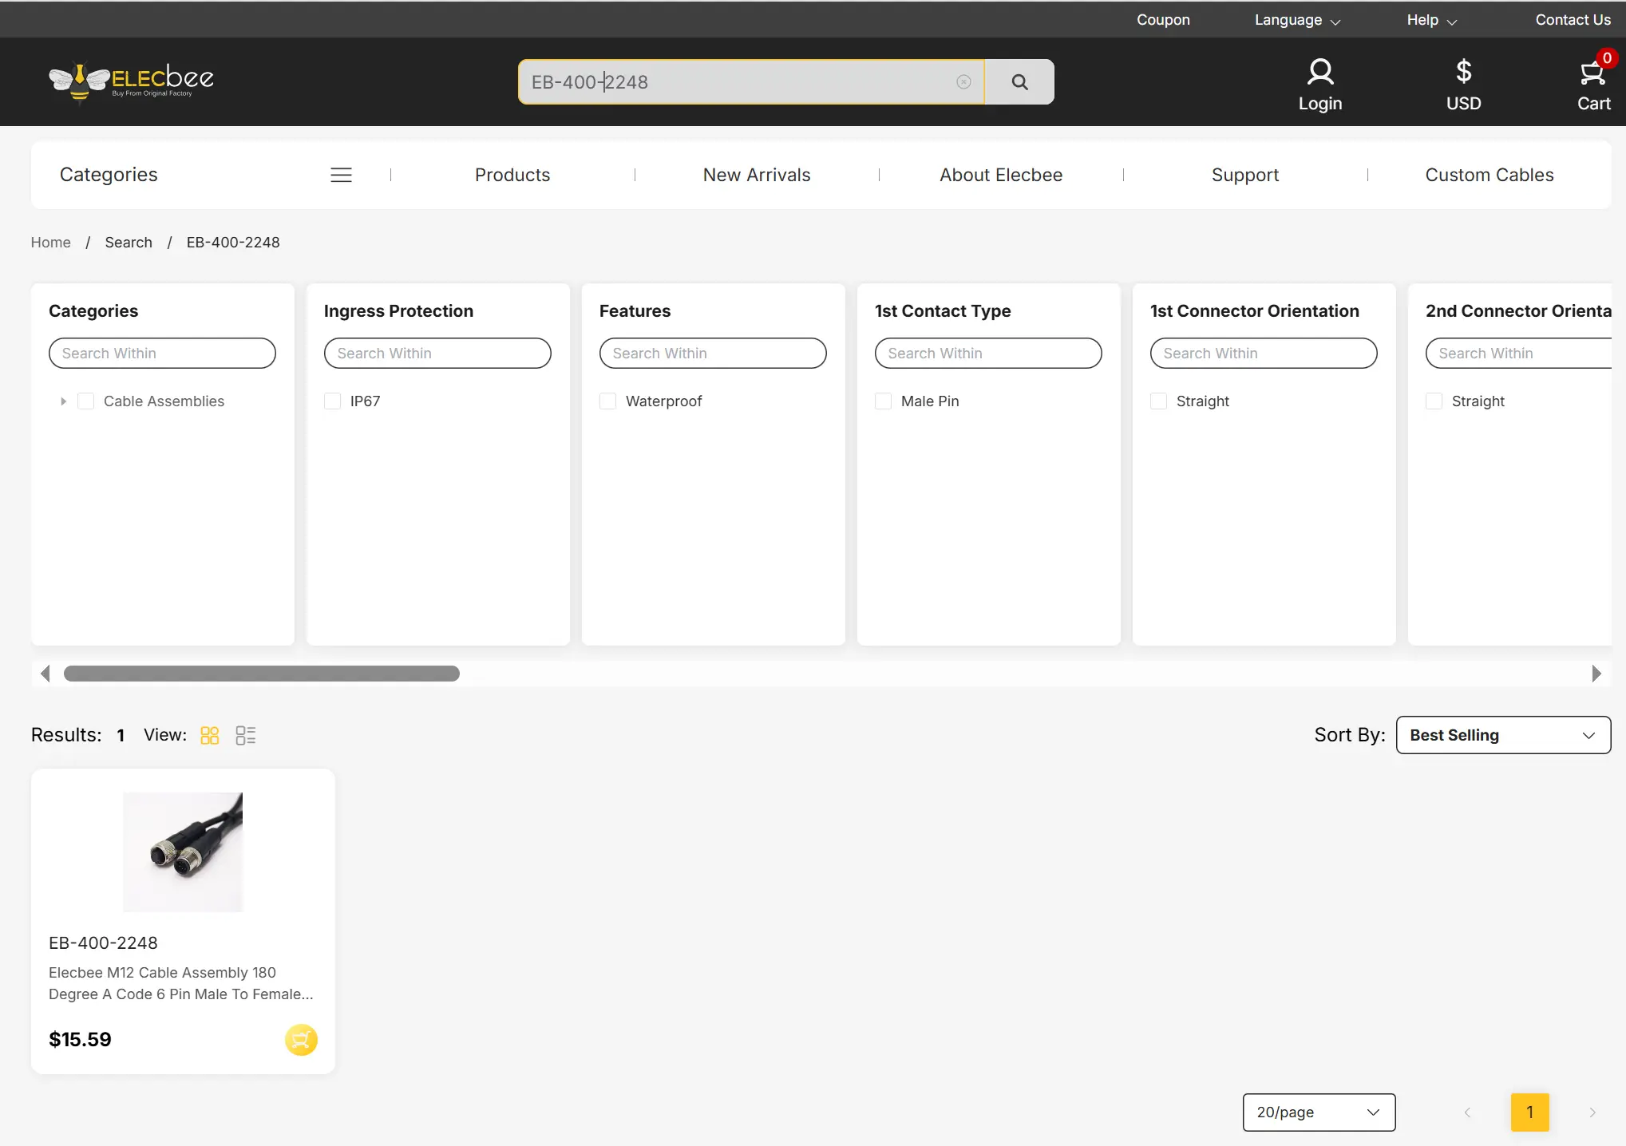The width and height of the screenshot is (1626, 1146).
Task: Click the $15.59 price text
Action: pos(80,1040)
